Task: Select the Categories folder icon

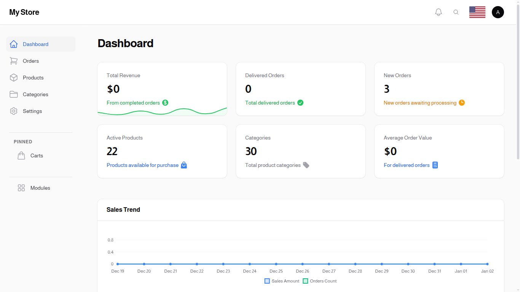Action: 14,94
